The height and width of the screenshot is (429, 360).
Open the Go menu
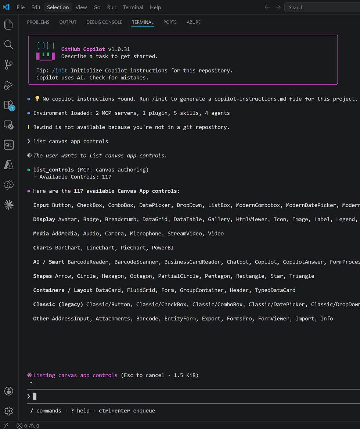tap(97, 7)
